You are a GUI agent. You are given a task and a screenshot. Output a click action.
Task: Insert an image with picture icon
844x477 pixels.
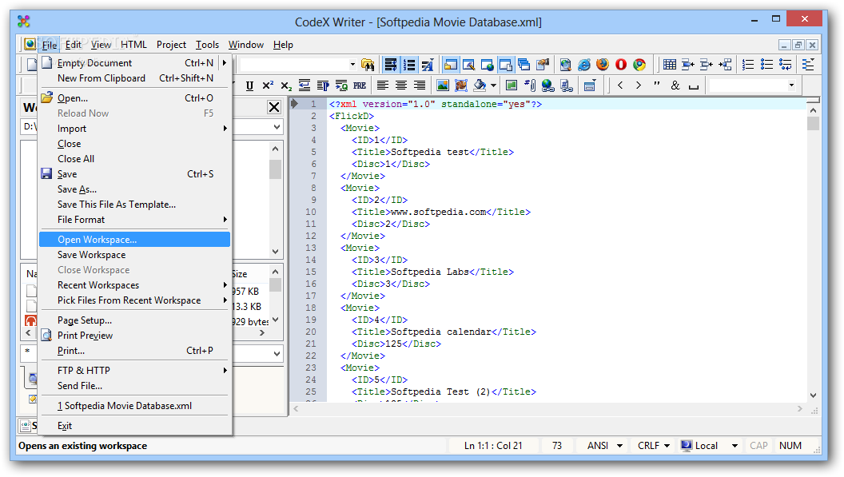click(443, 85)
